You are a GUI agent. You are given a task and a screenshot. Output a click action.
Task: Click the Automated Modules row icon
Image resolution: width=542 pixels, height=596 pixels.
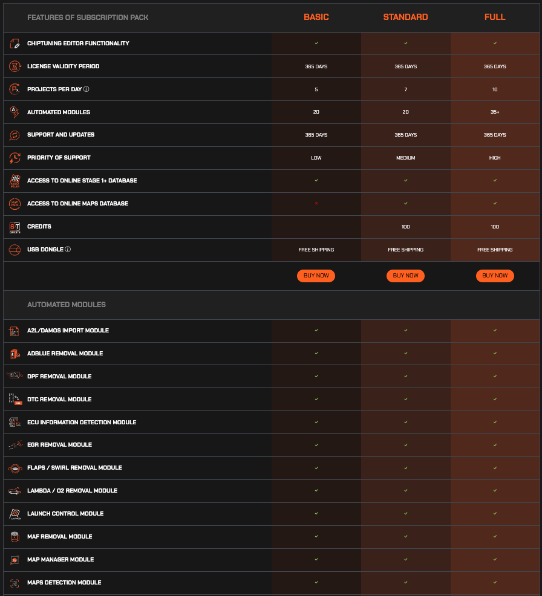tap(15, 112)
